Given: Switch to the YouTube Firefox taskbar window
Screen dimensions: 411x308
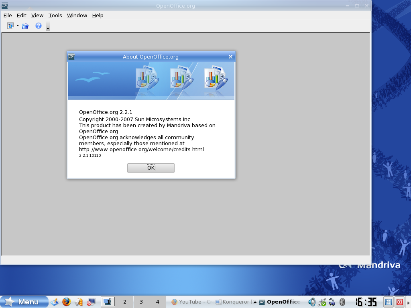Looking at the screenshot, I should [x=191, y=302].
